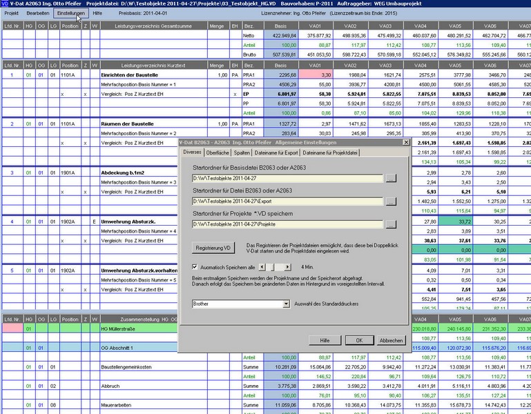
Task: Toggle the Automatisch Speichern alle checkbox
Action: (194, 266)
